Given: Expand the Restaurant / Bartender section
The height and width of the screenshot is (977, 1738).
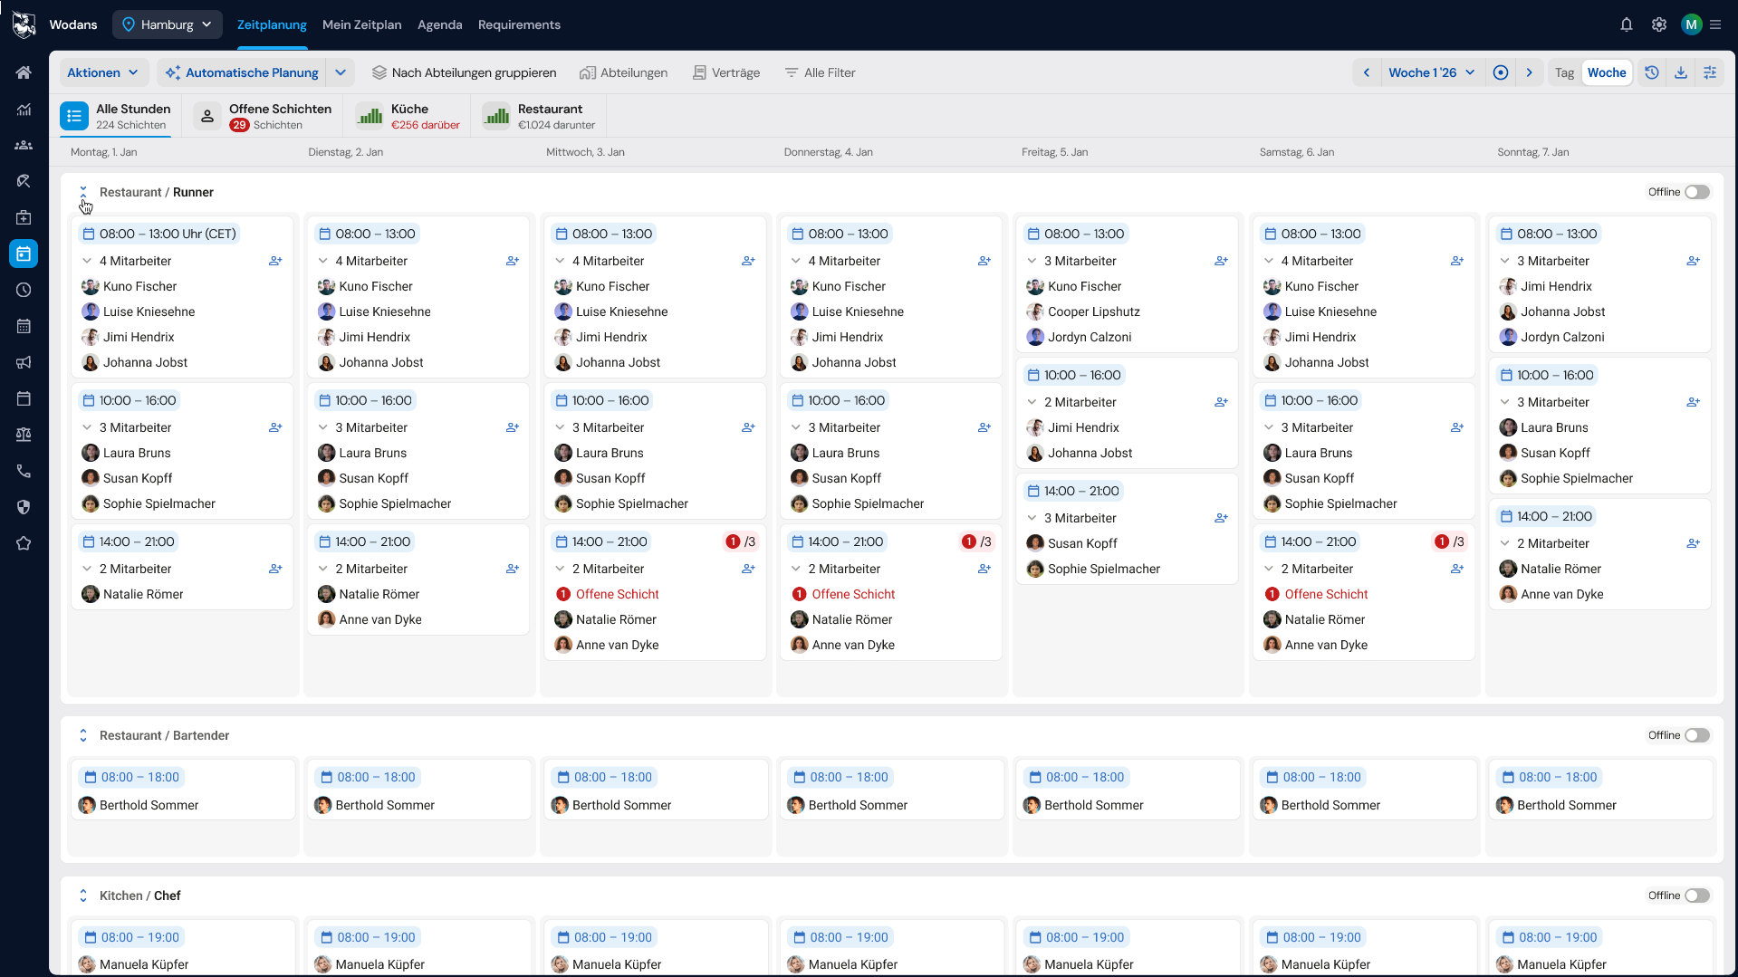Looking at the screenshot, I should tap(83, 735).
